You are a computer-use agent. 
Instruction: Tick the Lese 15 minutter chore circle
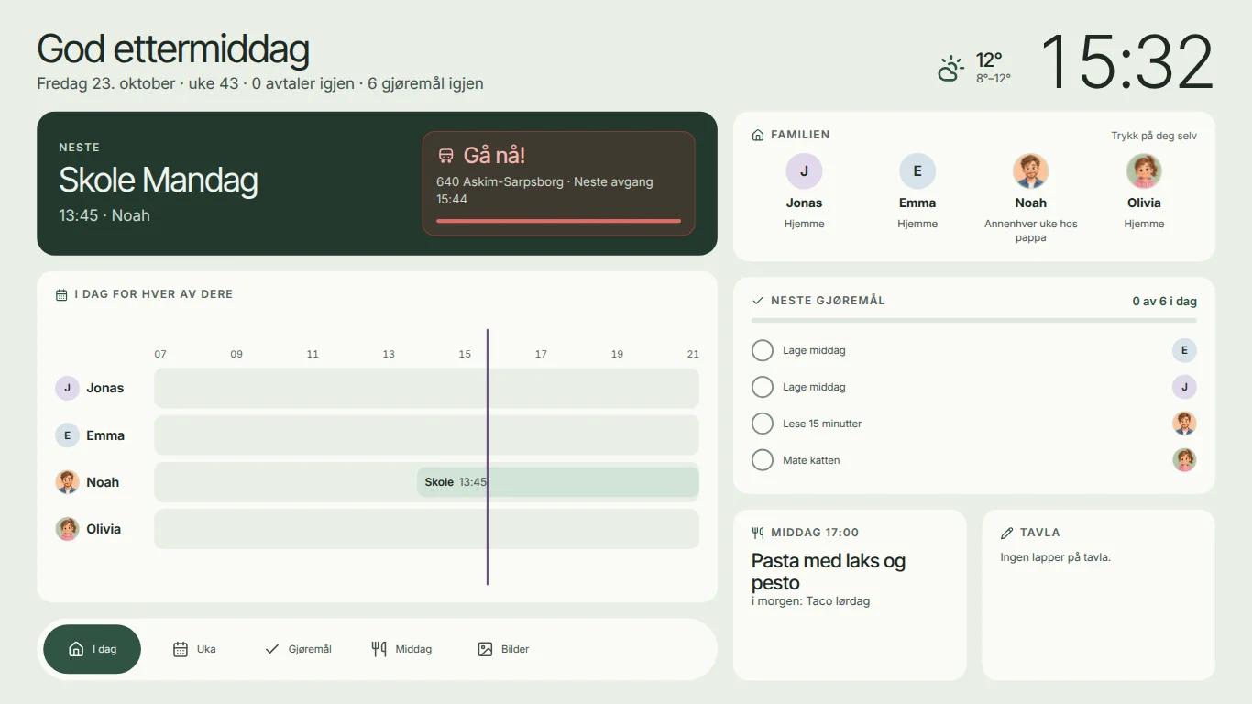coord(763,423)
